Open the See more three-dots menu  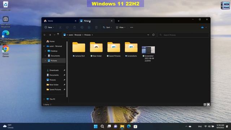click(x=131, y=27)
